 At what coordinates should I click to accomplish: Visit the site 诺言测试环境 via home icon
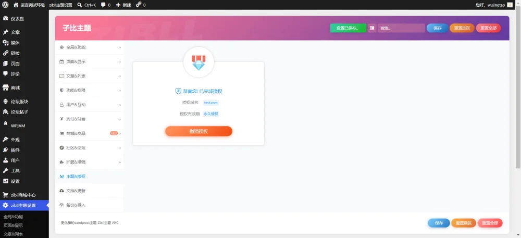tap(16, 5)
